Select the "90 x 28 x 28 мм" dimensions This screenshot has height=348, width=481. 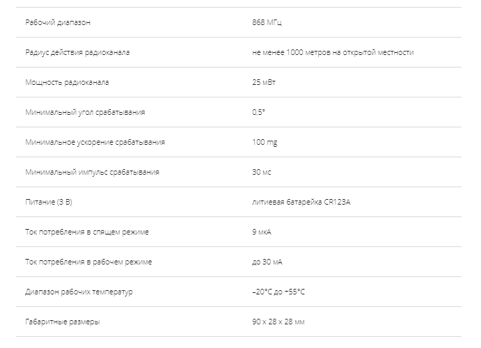click(x=278, y=322)
